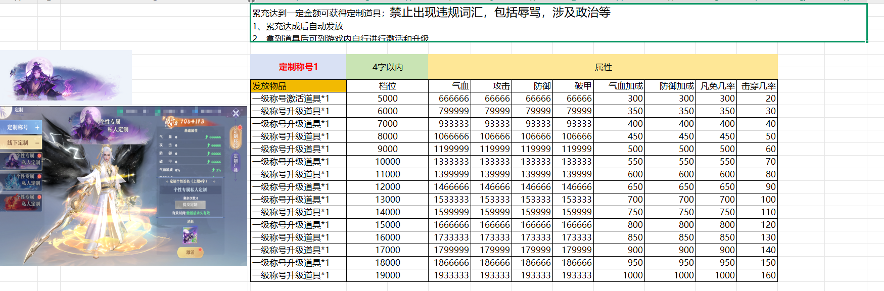
Task: Select the blue title thumbnail in list
Action: tap(21, 181)
